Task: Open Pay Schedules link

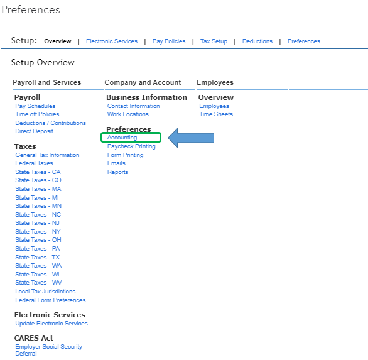Action: pos(35,106)
